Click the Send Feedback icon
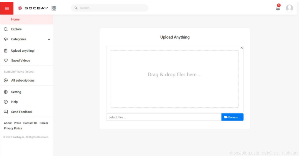301x158 pixels. pyautogui.click(x=6, y=112)
